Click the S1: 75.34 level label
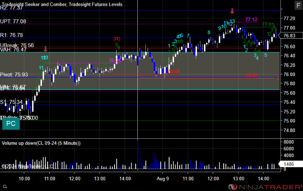 click(11, 102)
